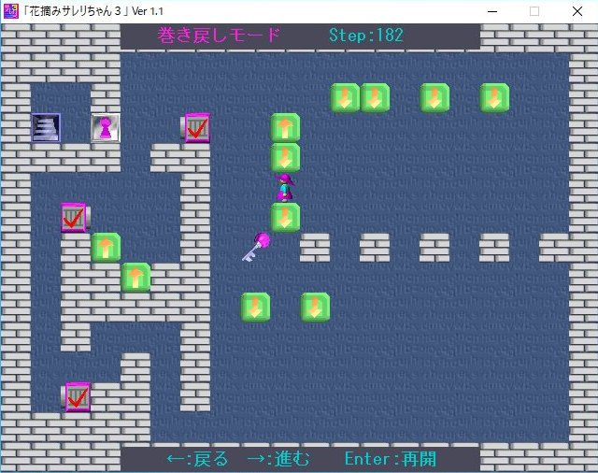
Task: Click the rightmost down-arrow block in top row
Action: [x=494, y=97]
